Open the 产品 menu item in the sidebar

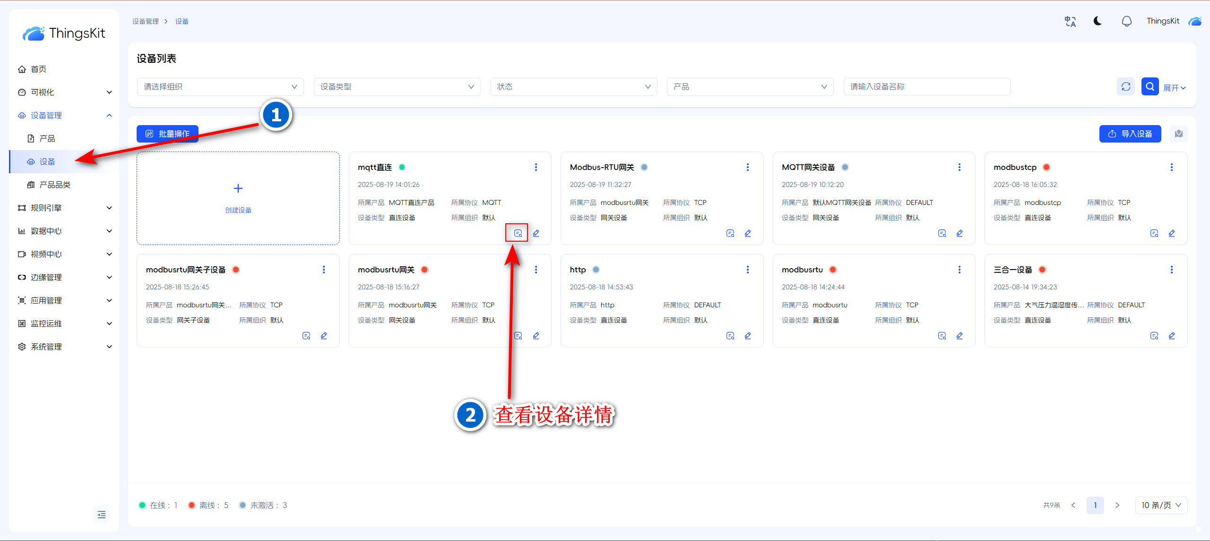tap(47, 138)
